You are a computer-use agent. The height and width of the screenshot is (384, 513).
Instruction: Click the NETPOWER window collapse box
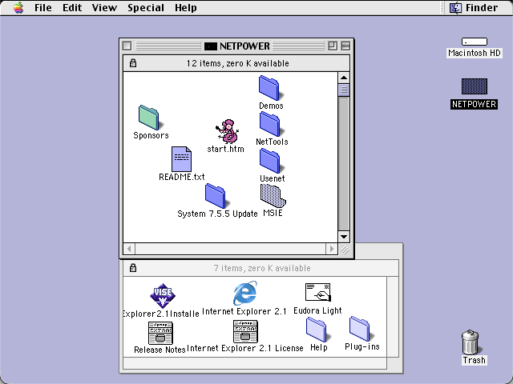click(345, 46)
